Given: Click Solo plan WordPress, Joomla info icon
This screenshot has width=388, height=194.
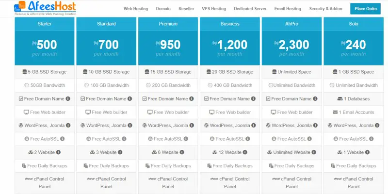Looking at the screenshot, I should (x=377, y=126).
